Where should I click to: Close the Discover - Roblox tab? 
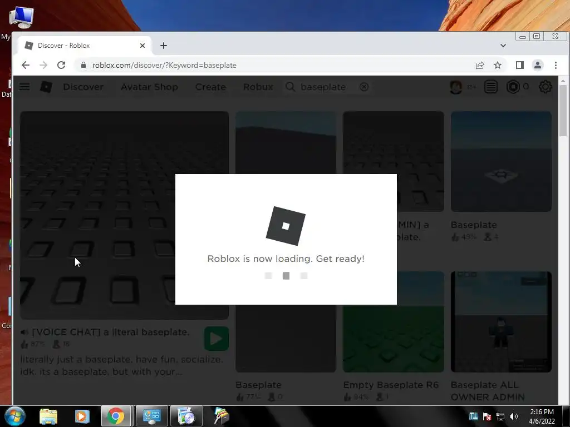click(x=142, y=46)
